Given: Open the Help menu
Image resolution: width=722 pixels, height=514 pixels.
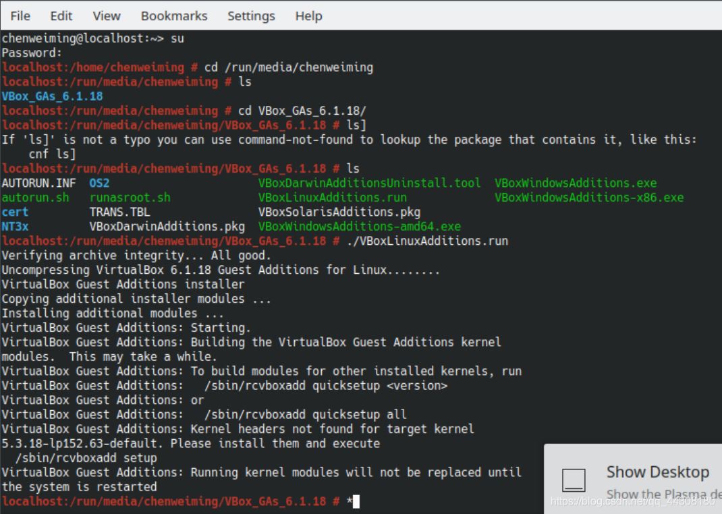Looking at the screenshot, I should tap(308, 16).
